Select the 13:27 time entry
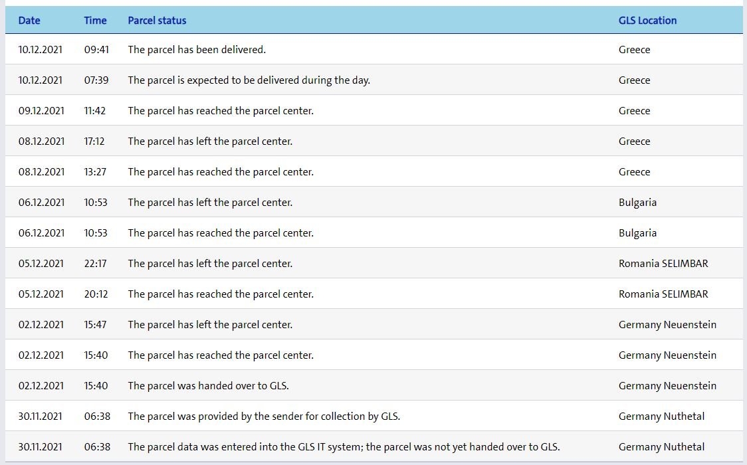 click(95, 172)
